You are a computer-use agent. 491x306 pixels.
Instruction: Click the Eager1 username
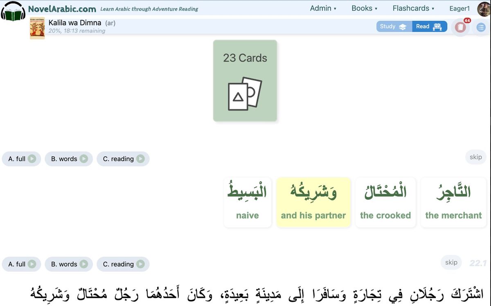(x=459, y=9)
